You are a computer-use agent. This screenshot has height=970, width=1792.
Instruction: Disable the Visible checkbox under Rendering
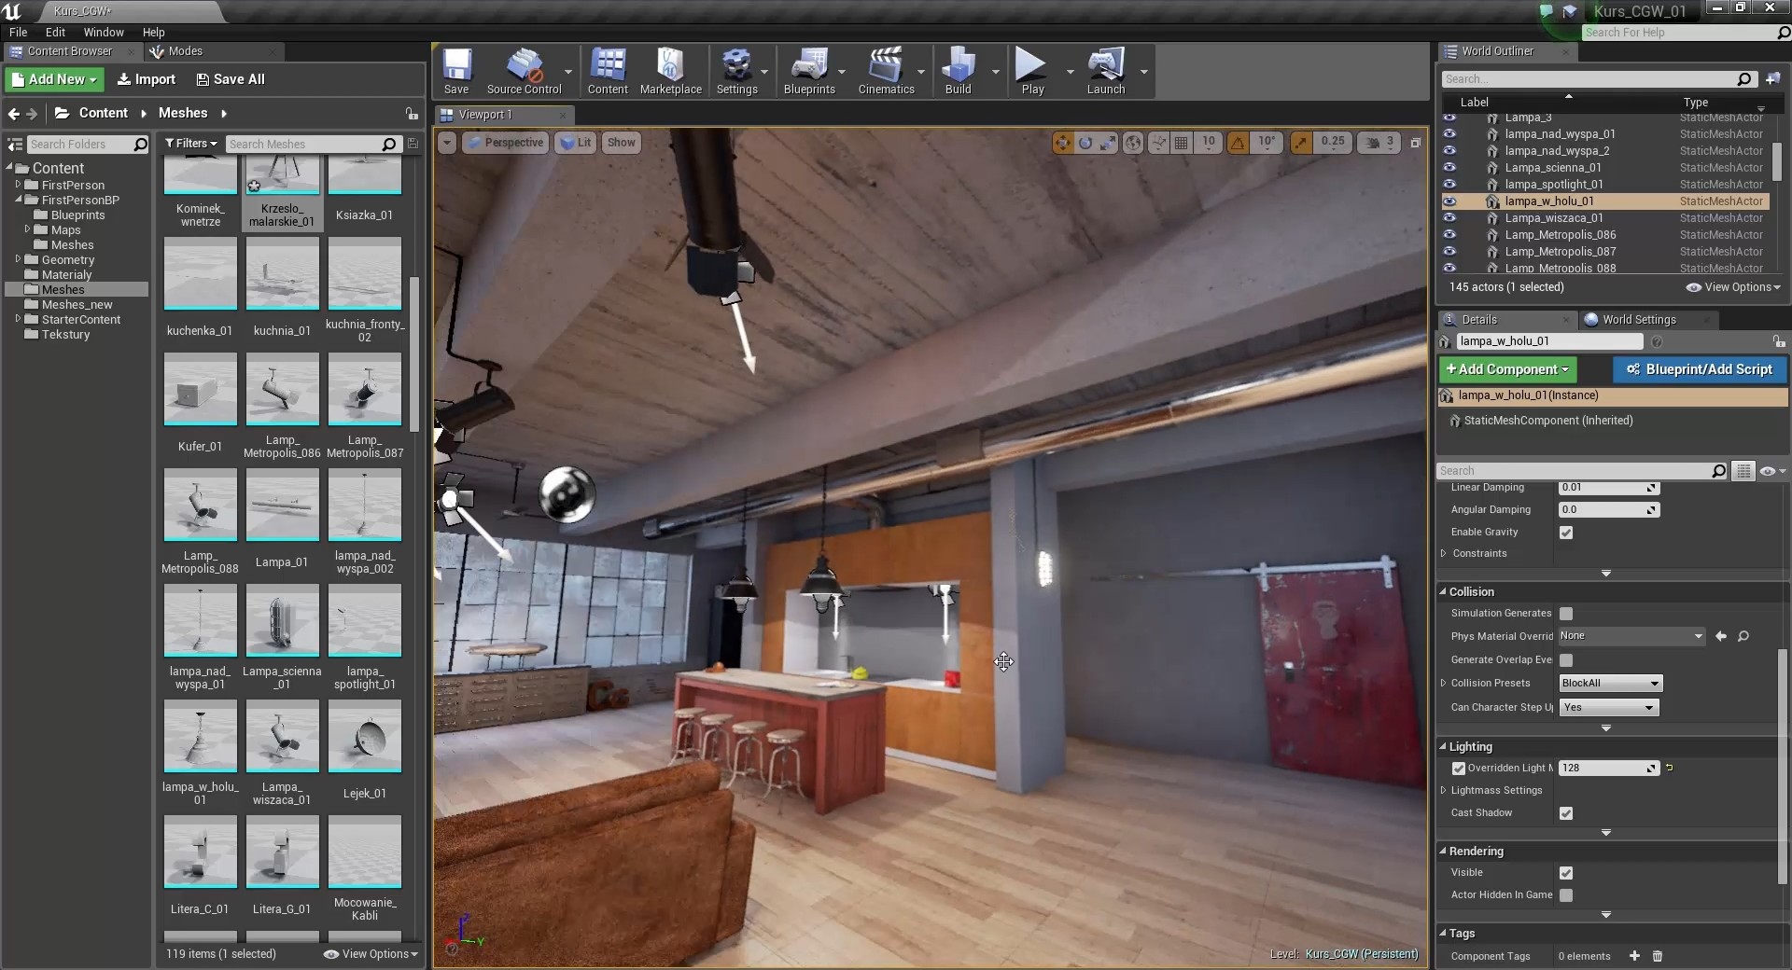point(1566,873)
